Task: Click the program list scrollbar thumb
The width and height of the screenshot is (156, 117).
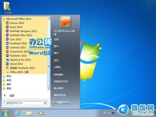Action: tap(49, 66)
